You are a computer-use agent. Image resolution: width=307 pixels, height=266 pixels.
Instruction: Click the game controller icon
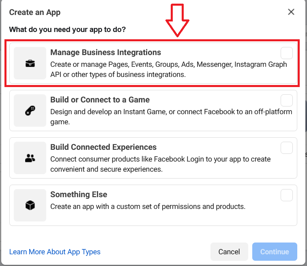coord(30,111)
